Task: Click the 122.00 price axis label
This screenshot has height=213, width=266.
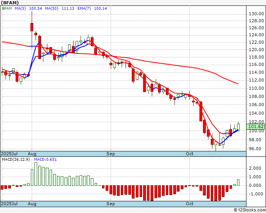Action: pos(256,42)
